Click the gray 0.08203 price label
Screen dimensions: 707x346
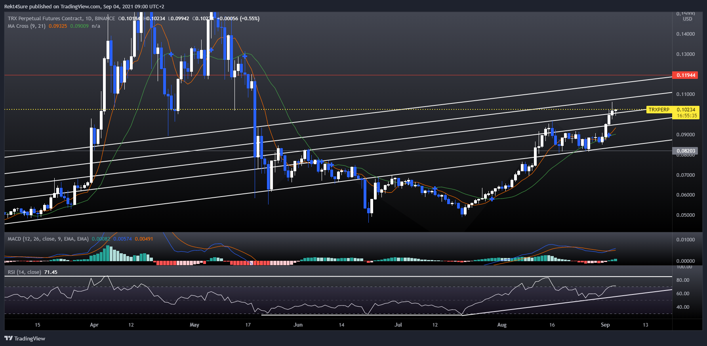pos(685,151)
